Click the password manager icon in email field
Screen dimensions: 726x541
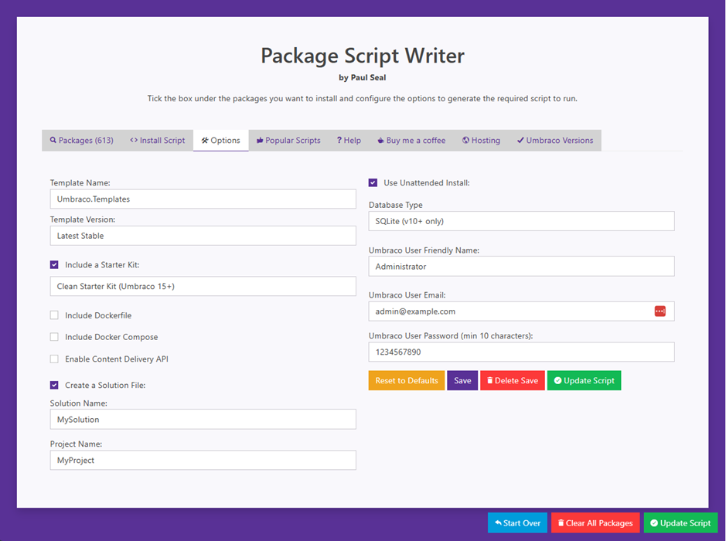coord(660,311)
